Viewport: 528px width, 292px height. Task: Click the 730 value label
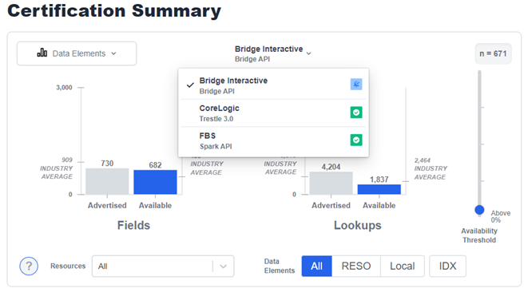[107, 164]
